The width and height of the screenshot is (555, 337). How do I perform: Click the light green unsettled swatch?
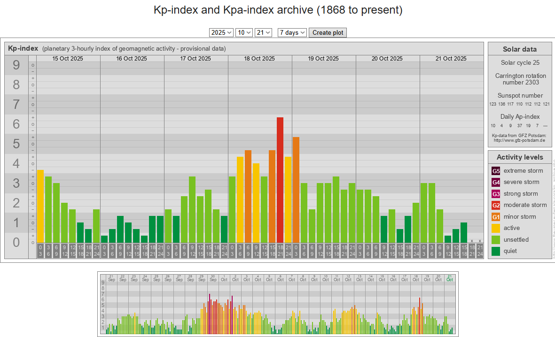pyautogui.click(x=496, y=240)
